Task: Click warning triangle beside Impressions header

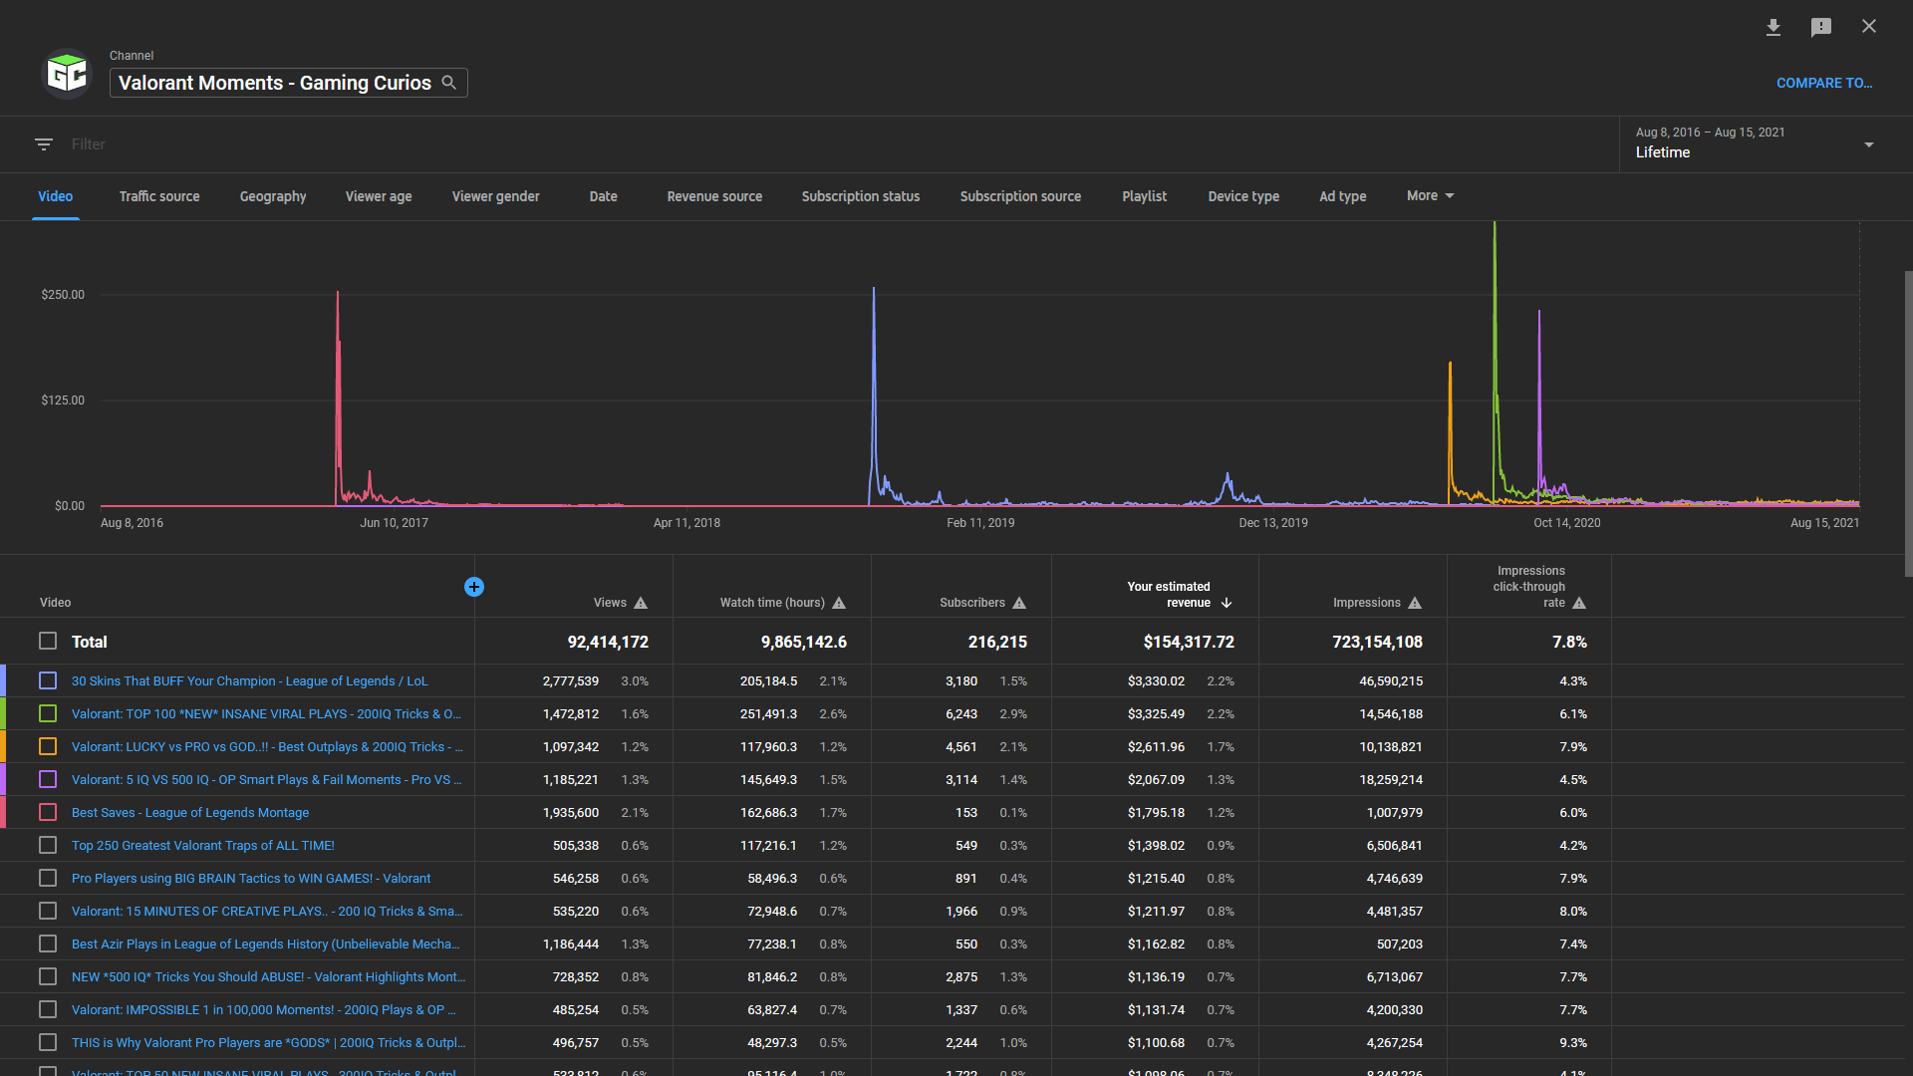Action: 1415,603
